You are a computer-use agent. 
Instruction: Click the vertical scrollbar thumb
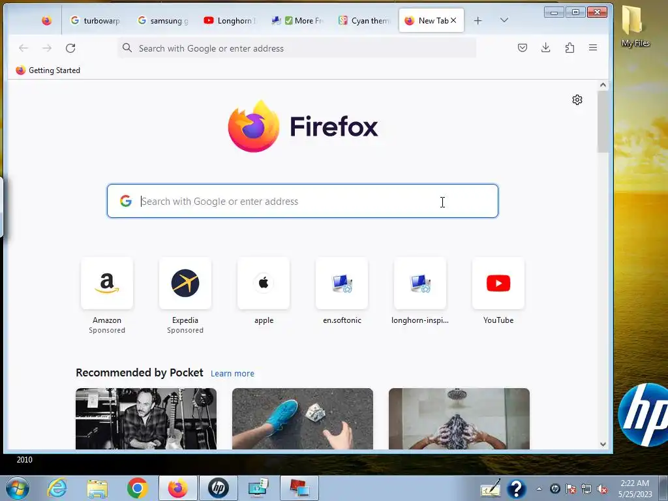pyautogui.click(x=603, y=121)
